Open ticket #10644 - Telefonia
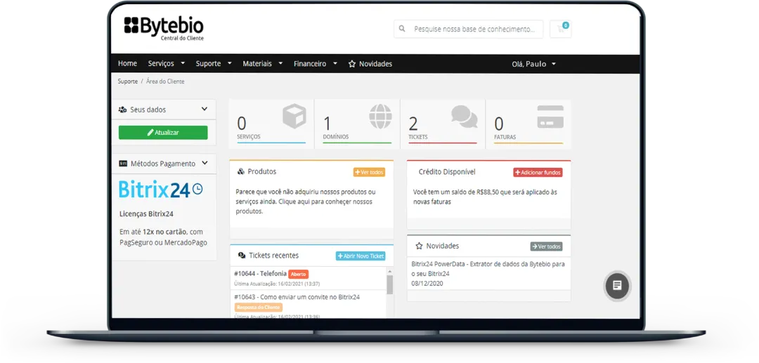Image resolution: width=759 pixels, height=363 pixels. tap(261, 274)
